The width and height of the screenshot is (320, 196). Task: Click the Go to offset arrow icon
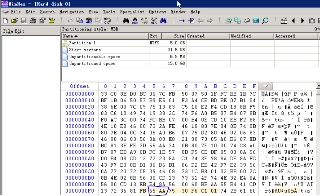point(182,21)
